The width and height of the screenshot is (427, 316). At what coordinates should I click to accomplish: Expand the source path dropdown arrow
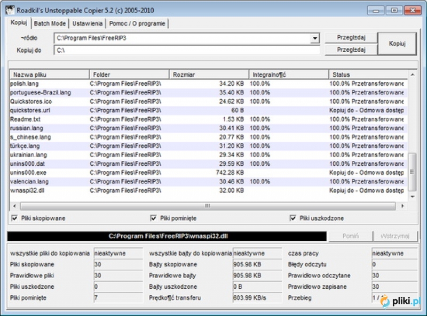pos(315,38)
